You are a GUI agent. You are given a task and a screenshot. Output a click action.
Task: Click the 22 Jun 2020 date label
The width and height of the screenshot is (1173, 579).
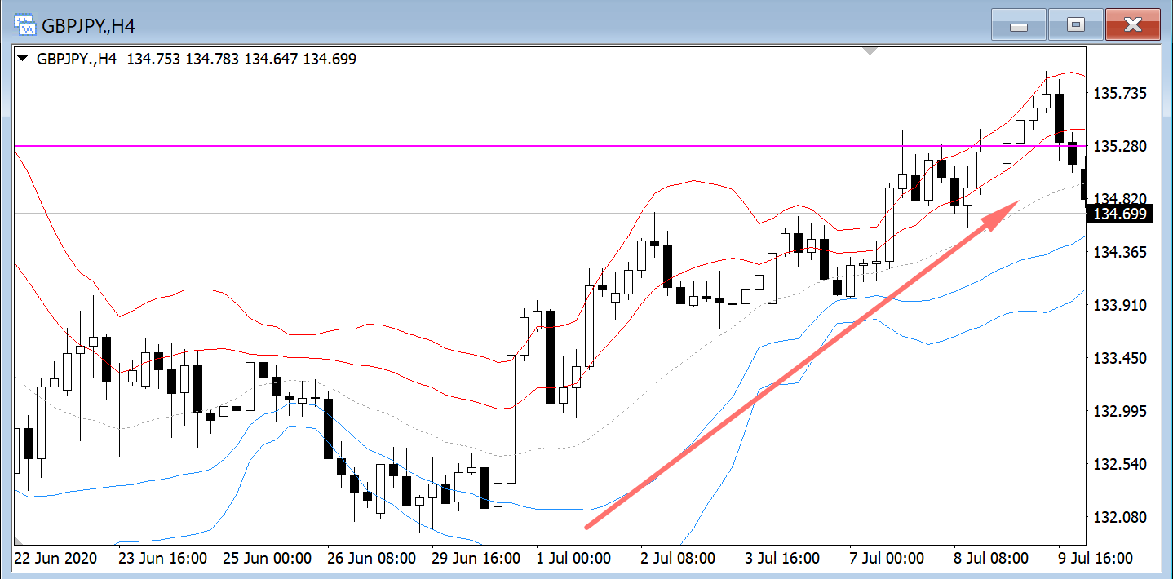coord(55,559)
